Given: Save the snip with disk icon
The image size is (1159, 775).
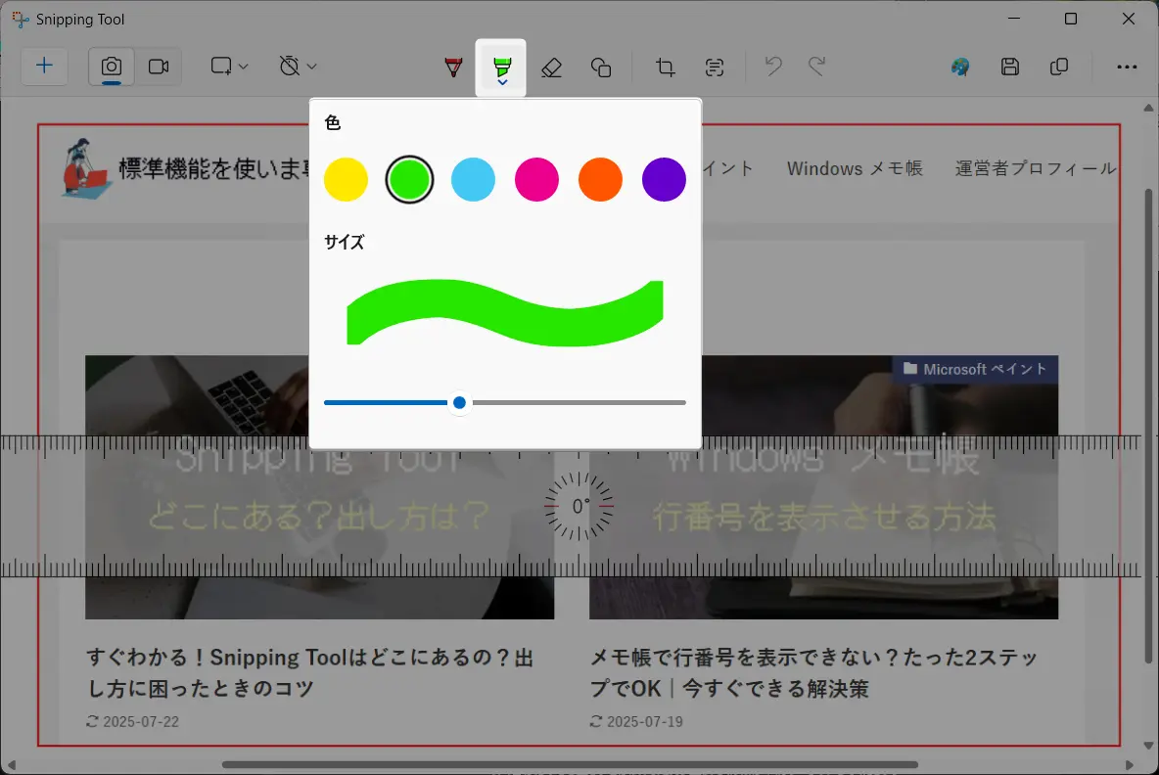Looking at the screenshot, I should 1009,68.
